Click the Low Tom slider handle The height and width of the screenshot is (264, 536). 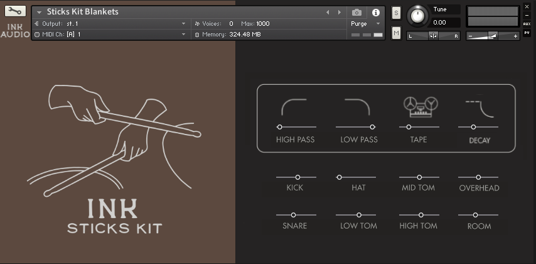coord(359,215)
